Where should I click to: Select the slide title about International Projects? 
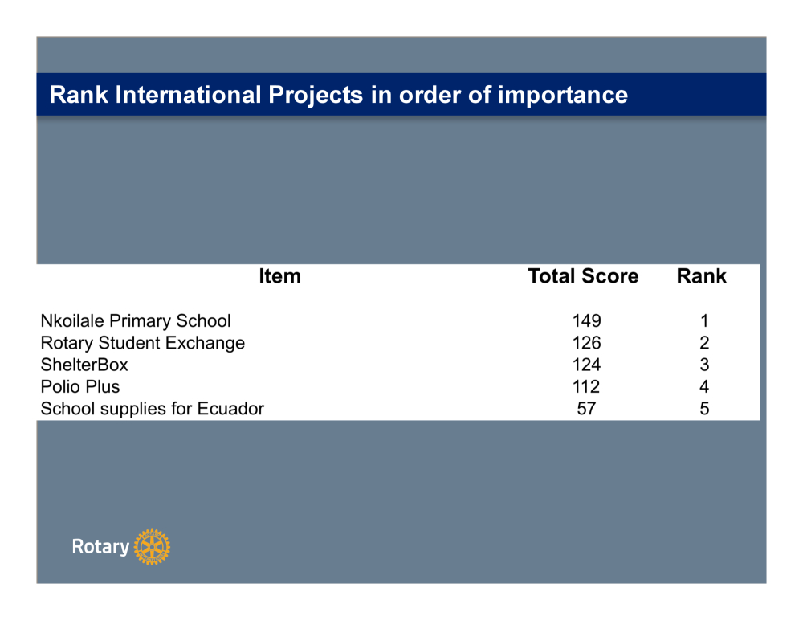pos(338,95)
